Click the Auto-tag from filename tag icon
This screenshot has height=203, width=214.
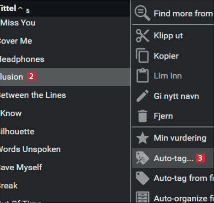142,178
